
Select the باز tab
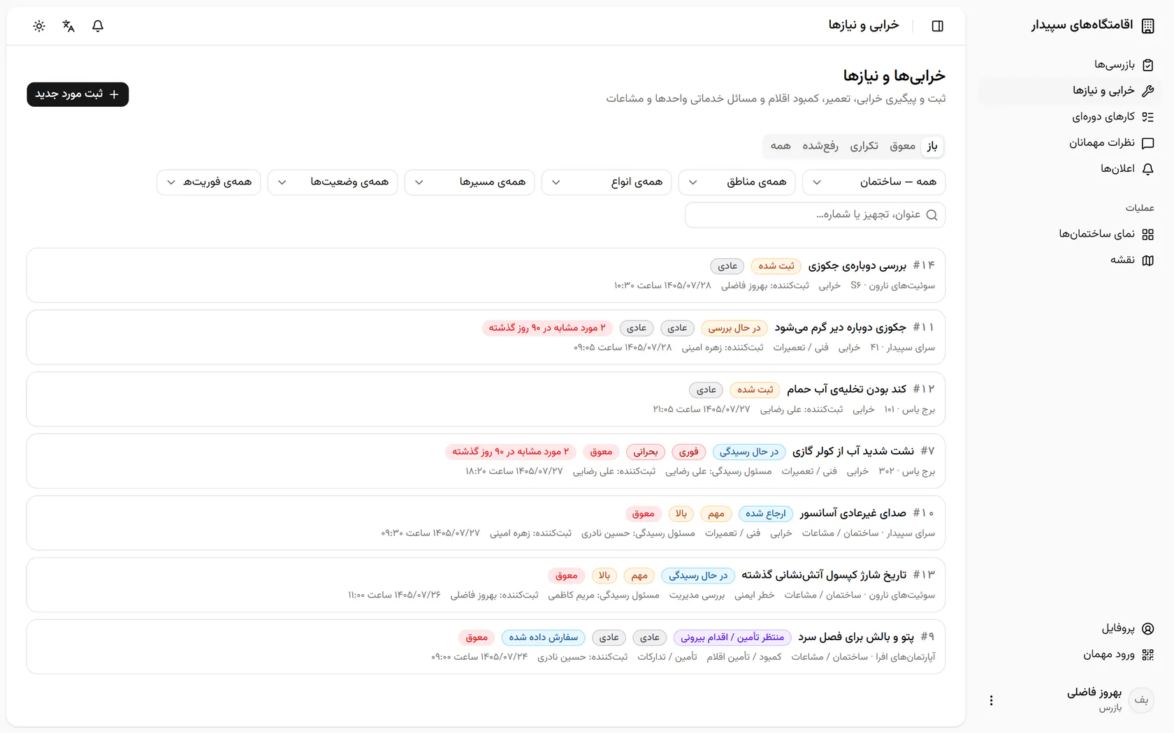(x=932, y=146)
